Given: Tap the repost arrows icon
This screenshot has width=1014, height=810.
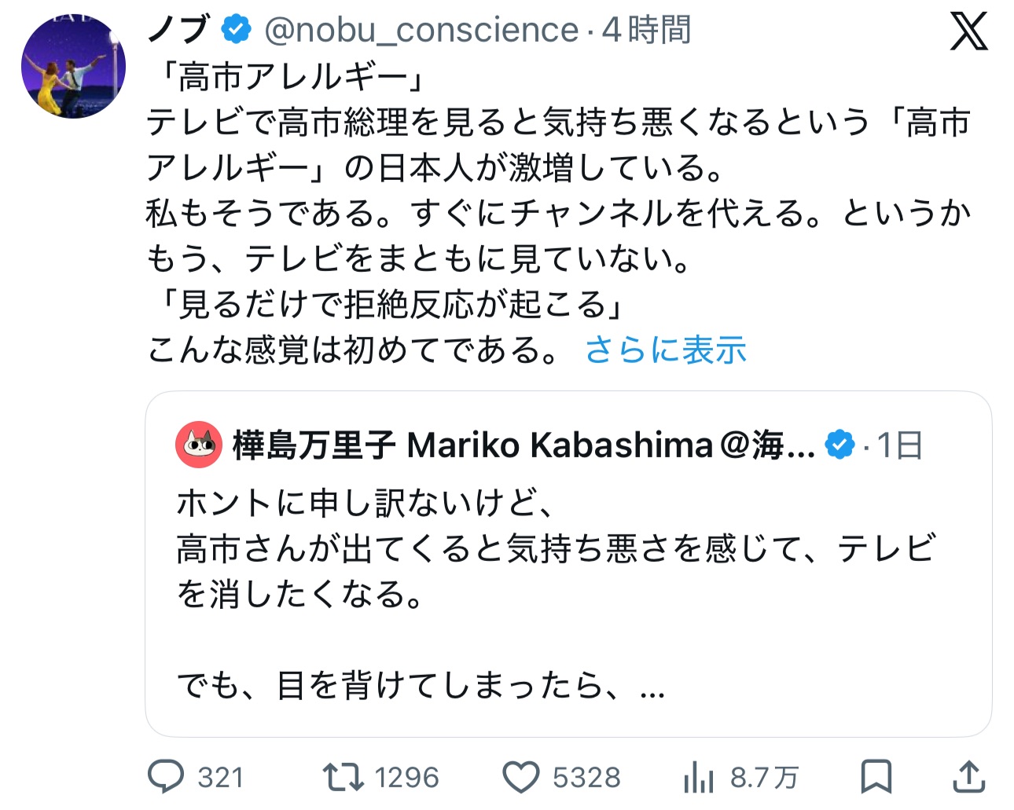Looking at the screenshot, I should [x=344, y=777].
